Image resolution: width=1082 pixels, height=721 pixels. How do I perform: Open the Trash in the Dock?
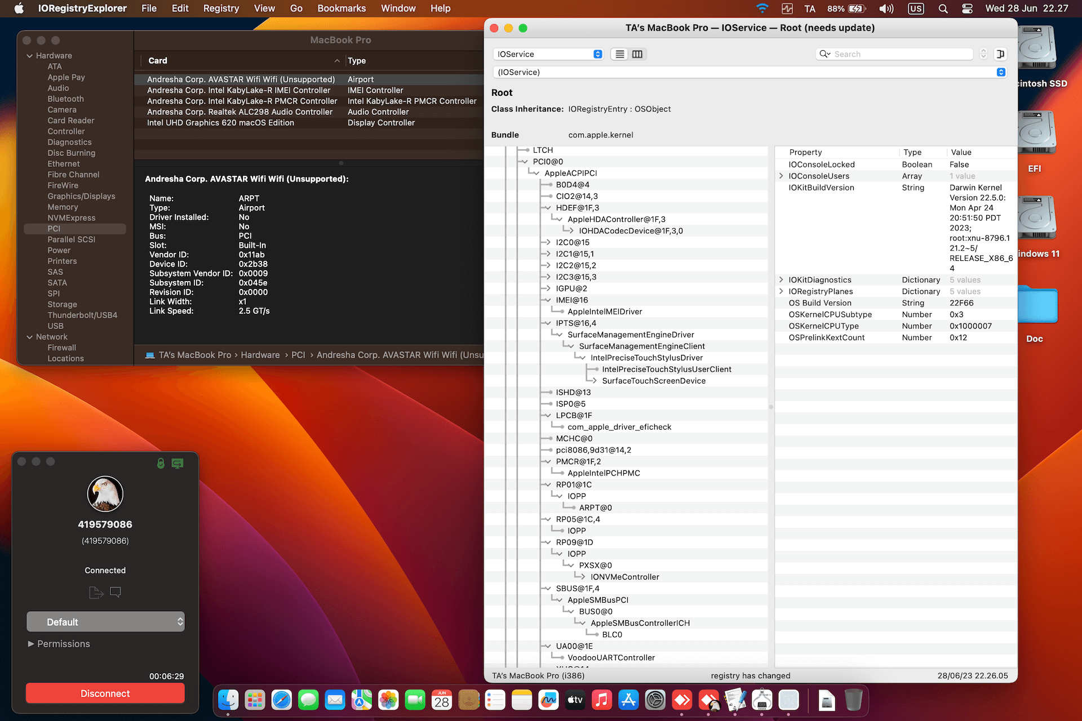(x=854, y=700)
